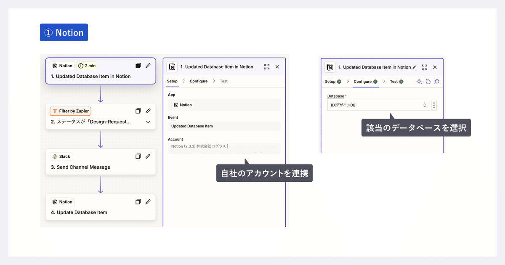Click the duplicate icon on Update Database Item step

pyautogui.click(x=138, y=202)
